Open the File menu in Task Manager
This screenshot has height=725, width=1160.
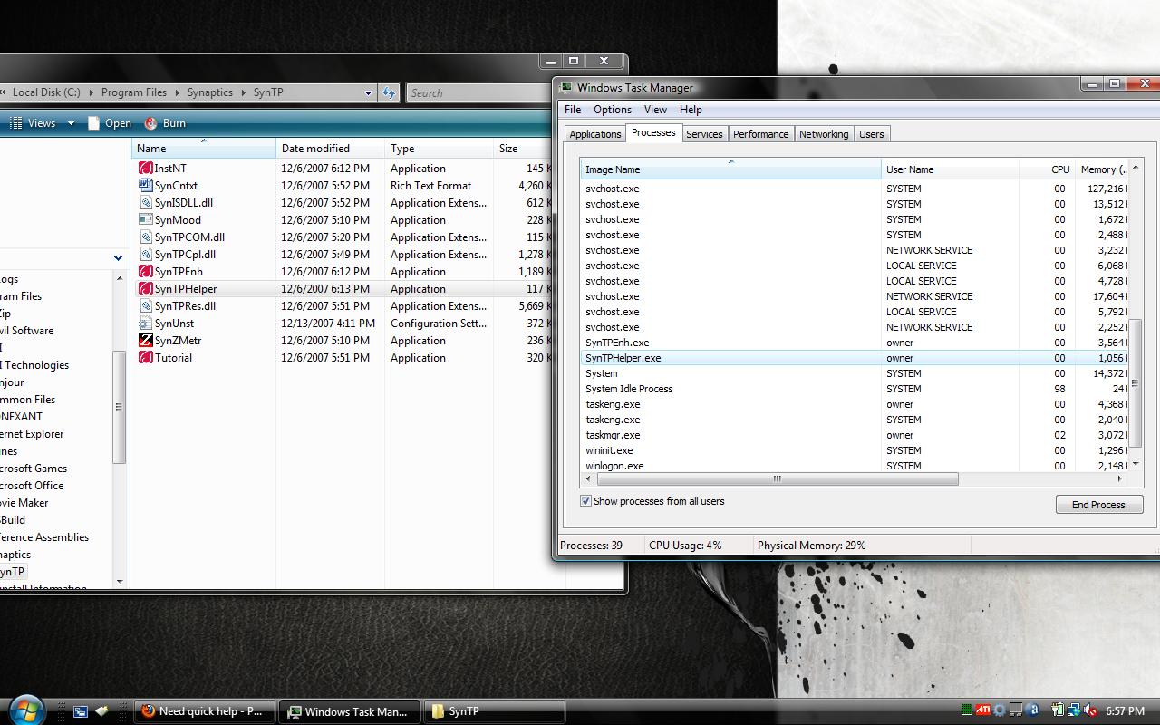tap(573, 110)
